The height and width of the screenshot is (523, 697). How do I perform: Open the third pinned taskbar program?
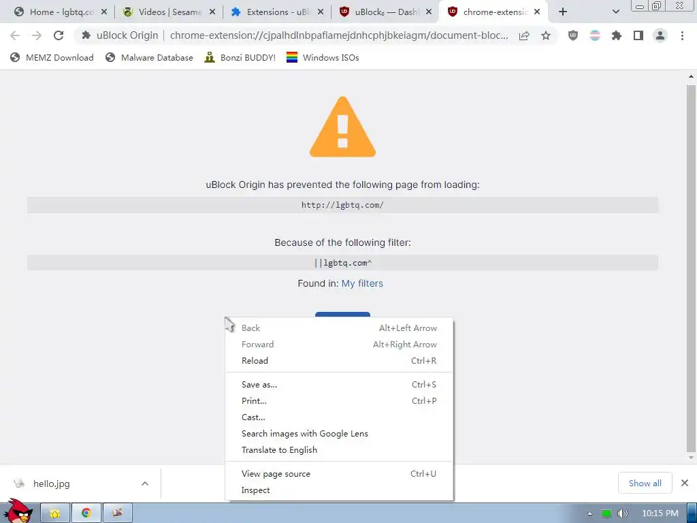[x=117, y=513]
